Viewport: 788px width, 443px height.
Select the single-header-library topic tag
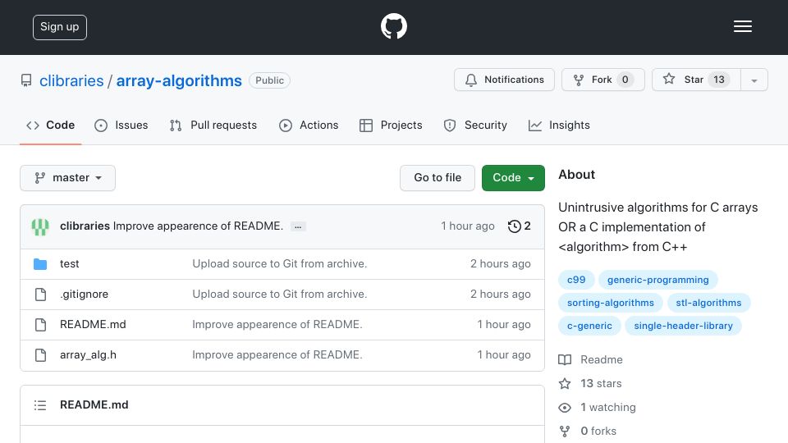click(x=683, y=326)
